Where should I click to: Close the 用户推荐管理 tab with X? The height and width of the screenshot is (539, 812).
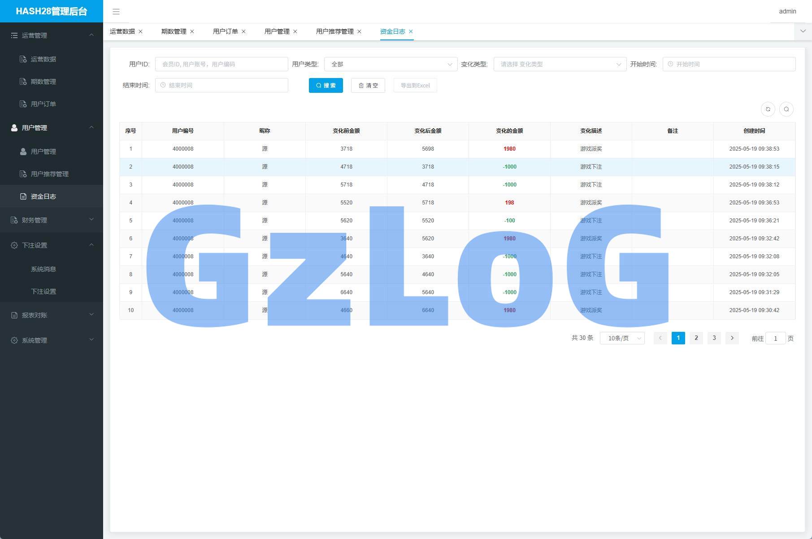coord(359,31)
